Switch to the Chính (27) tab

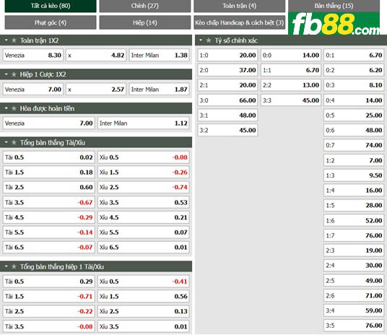point(145,6)
